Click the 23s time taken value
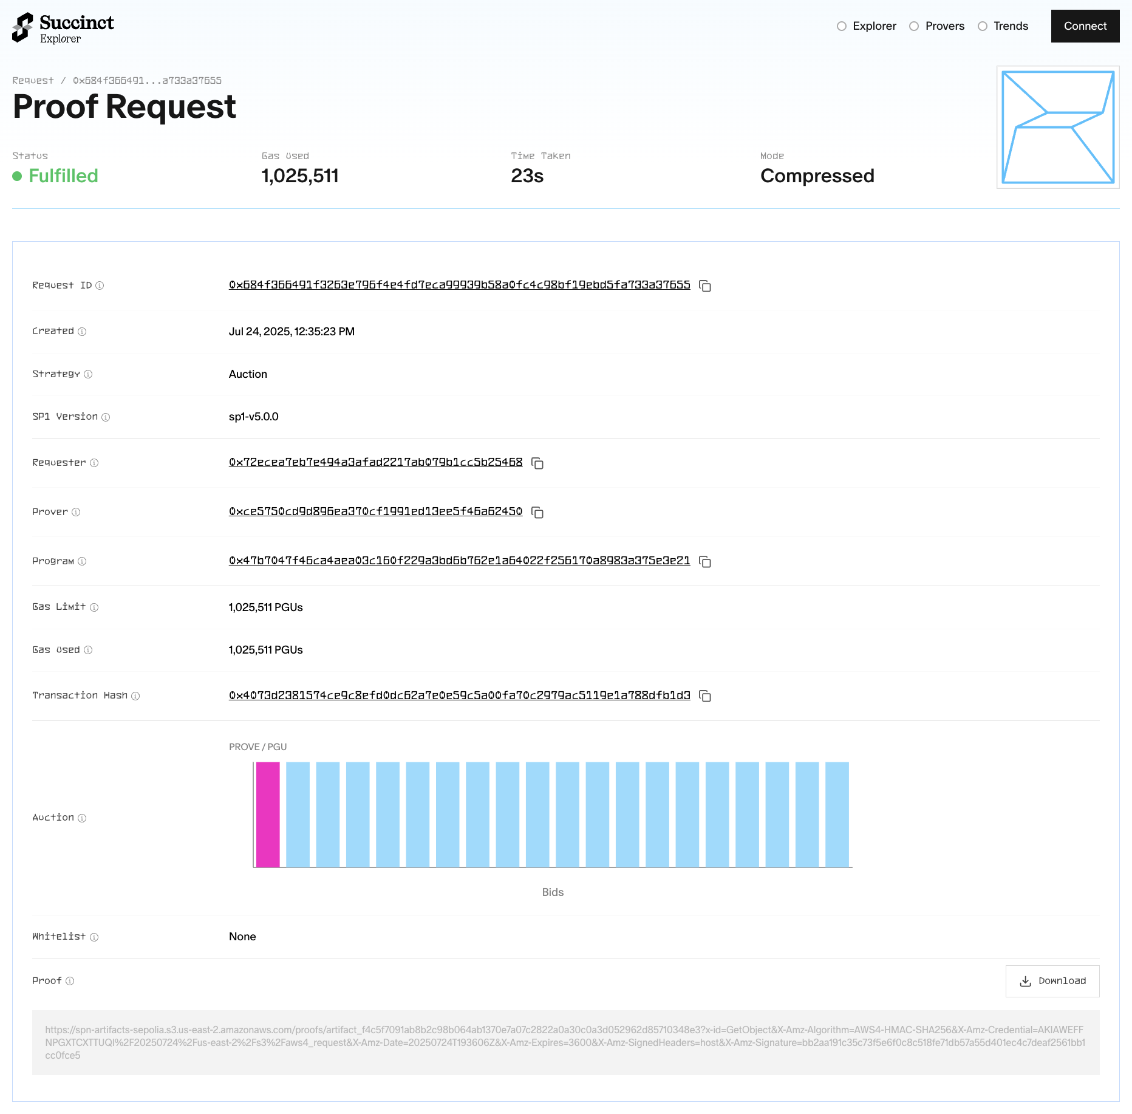The image size is (1132, 1114). click(527, 176)
